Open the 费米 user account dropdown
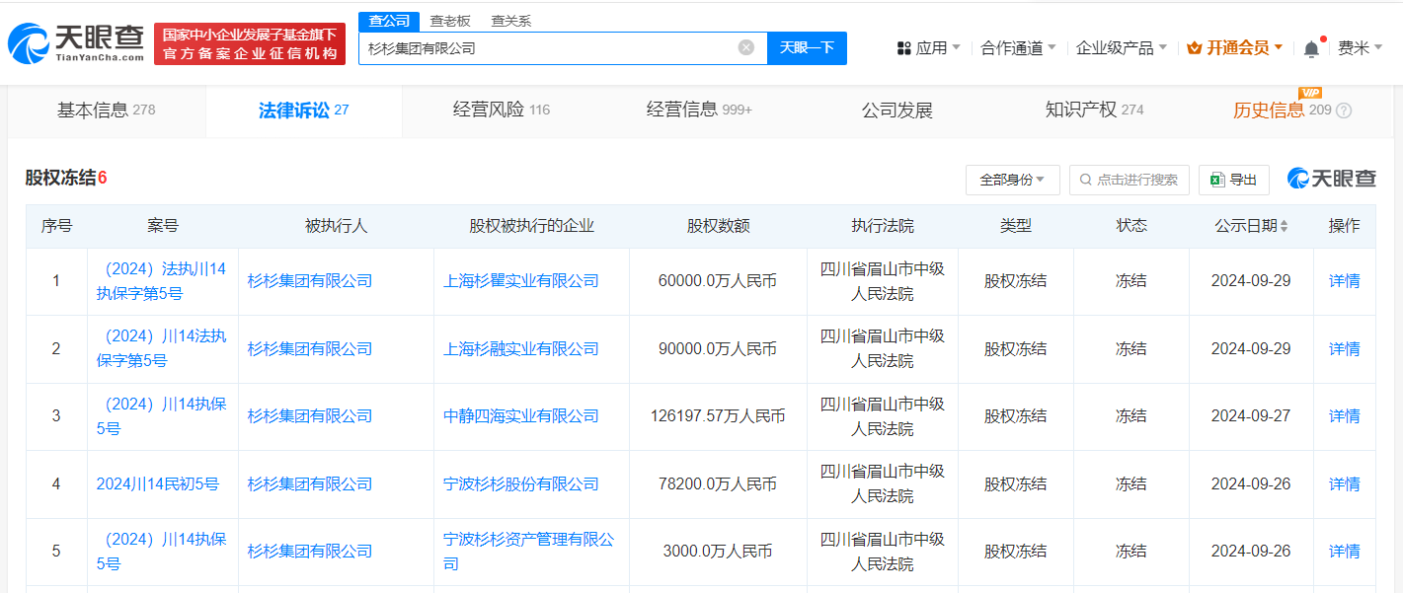Screen dimensions: 1403x593 coord(1360,47)
